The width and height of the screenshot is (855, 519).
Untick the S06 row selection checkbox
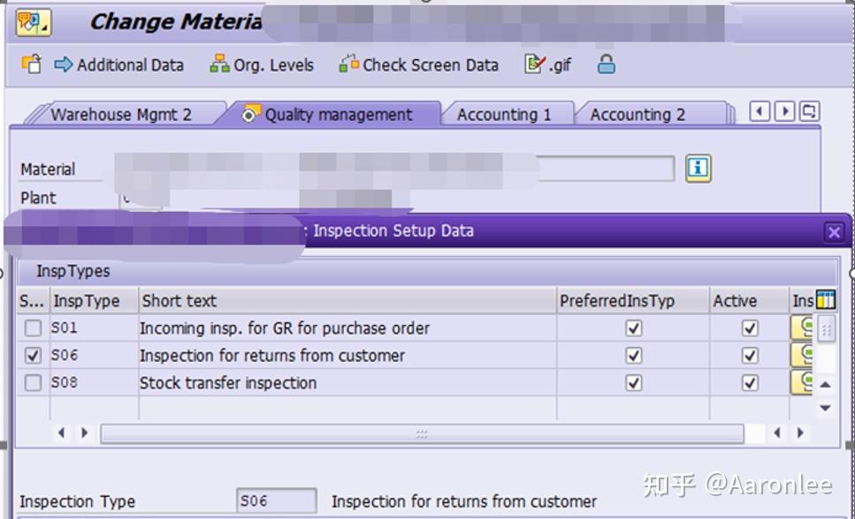(33, 356)
